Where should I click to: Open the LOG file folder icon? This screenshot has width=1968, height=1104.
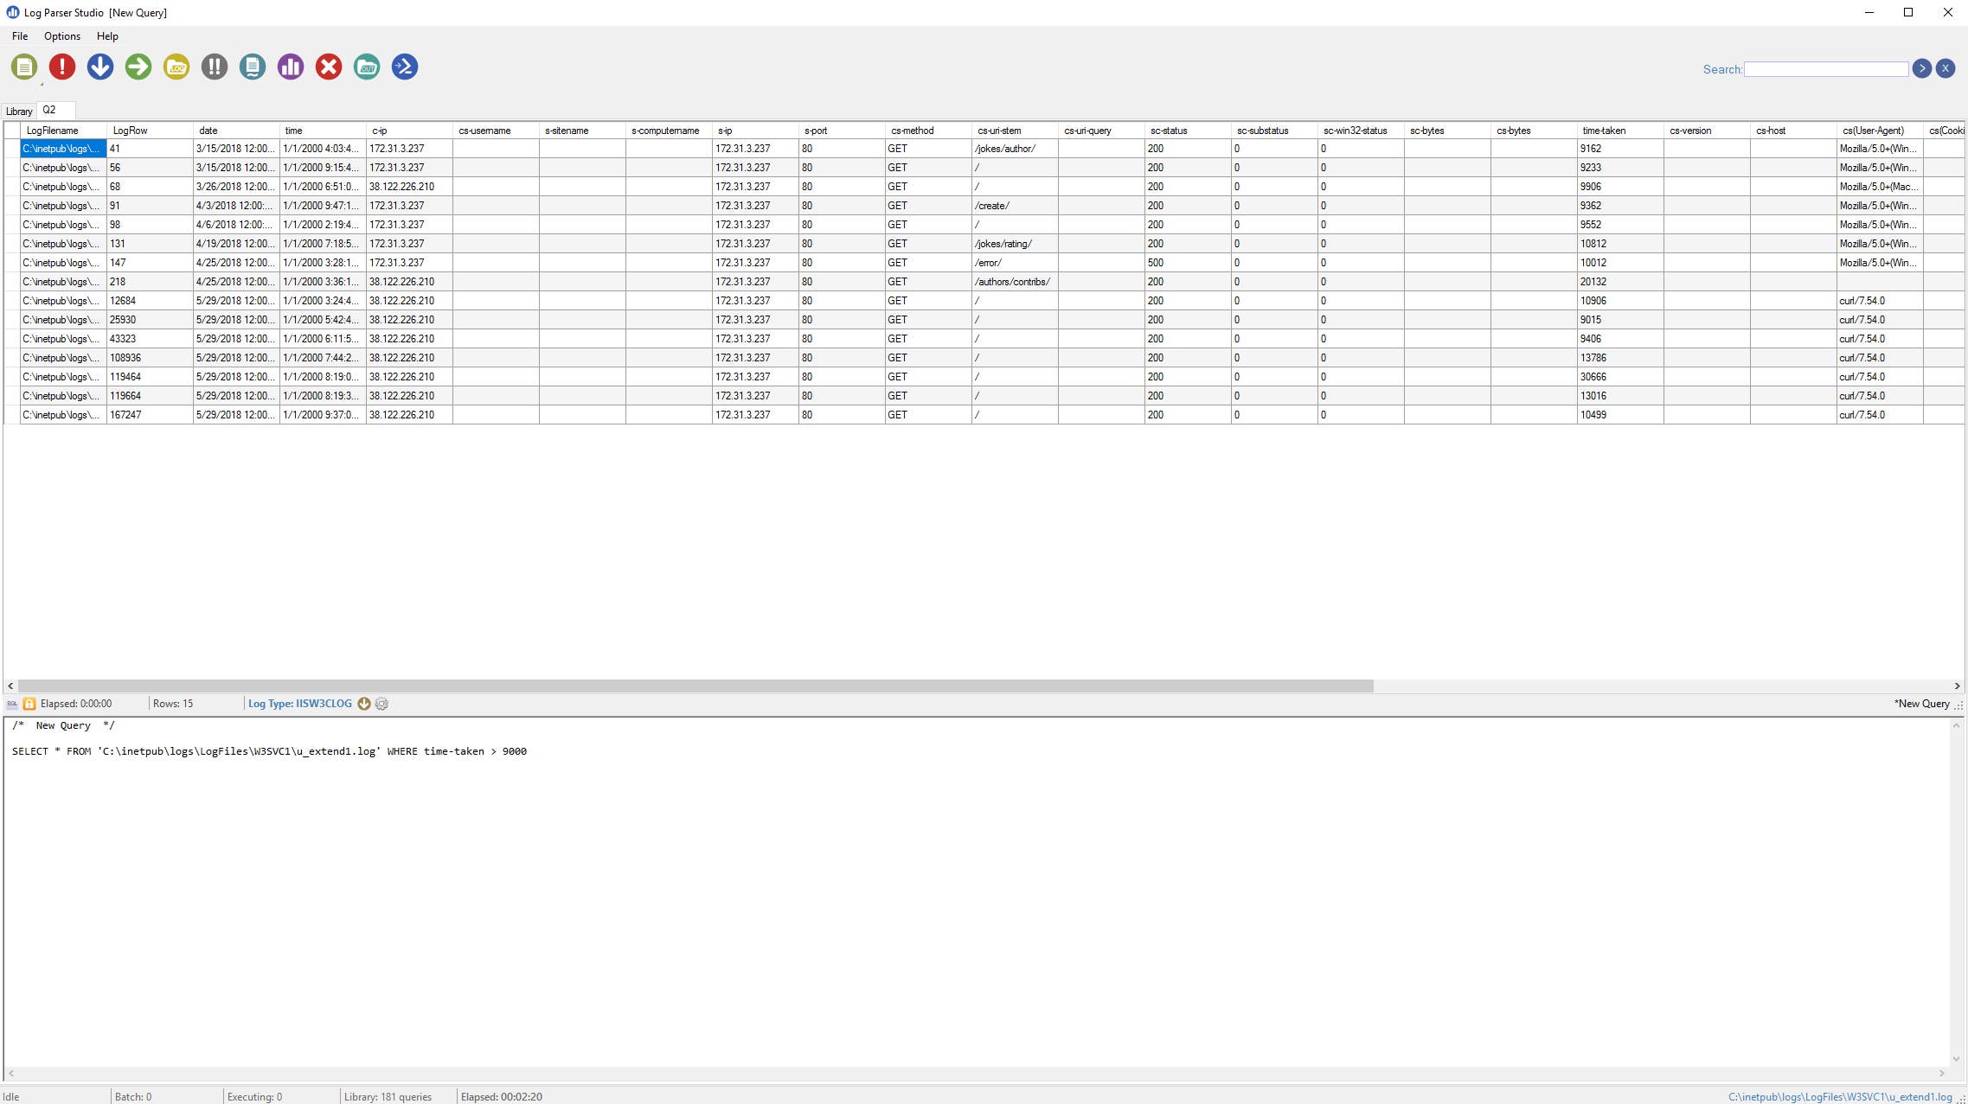click(176, 67)
